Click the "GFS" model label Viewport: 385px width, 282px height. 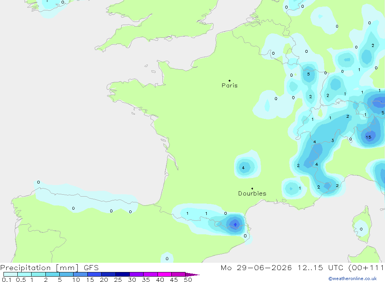(91, 268)
